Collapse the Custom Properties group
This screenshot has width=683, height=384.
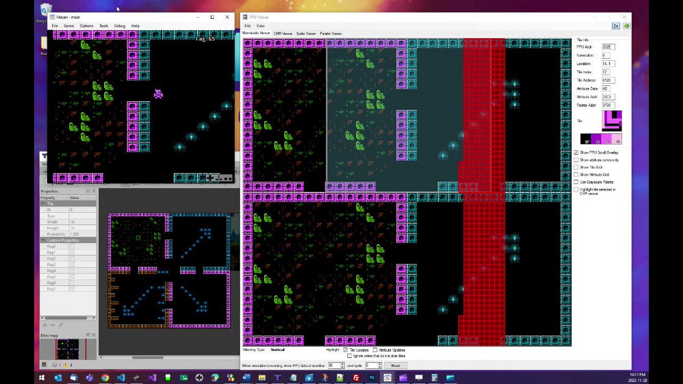click(44, 240)
